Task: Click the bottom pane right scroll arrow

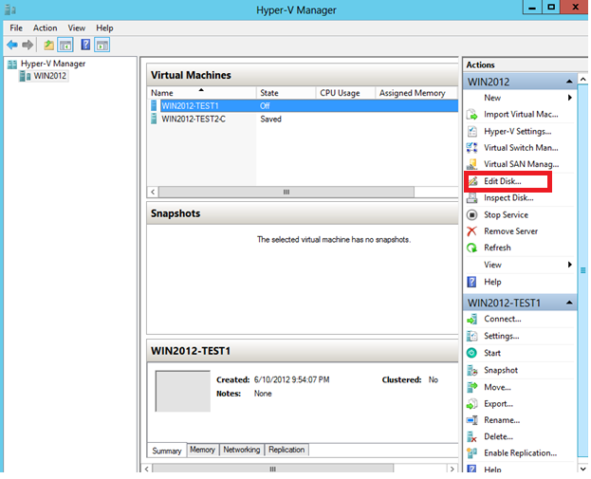Action: click(x=452, y=470)
